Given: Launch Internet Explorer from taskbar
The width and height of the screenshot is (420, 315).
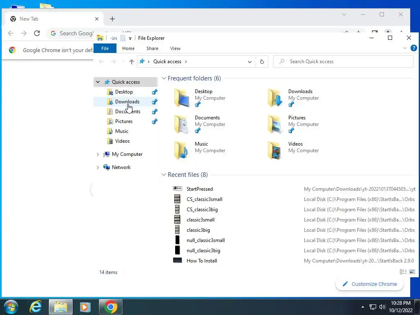Looking at the screenshot, I should [36, 307].
